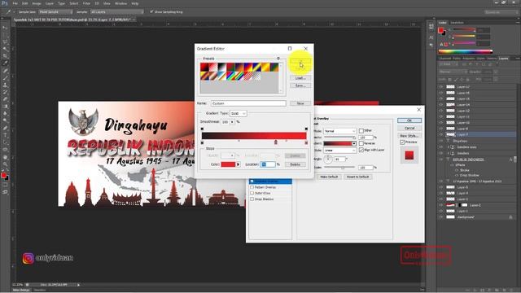Open color stop arrow menu next to Color swatch
Image resolution: width=521 pixels, height=293 pixels.
(x=238, y=164)
